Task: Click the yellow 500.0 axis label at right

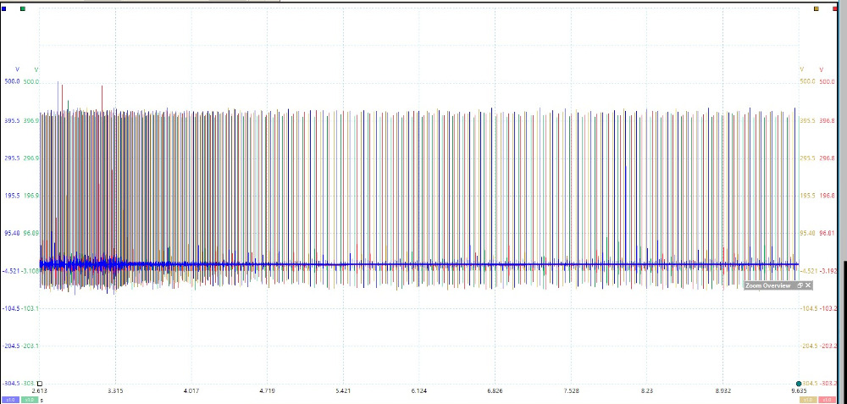Action: (807, 82)
